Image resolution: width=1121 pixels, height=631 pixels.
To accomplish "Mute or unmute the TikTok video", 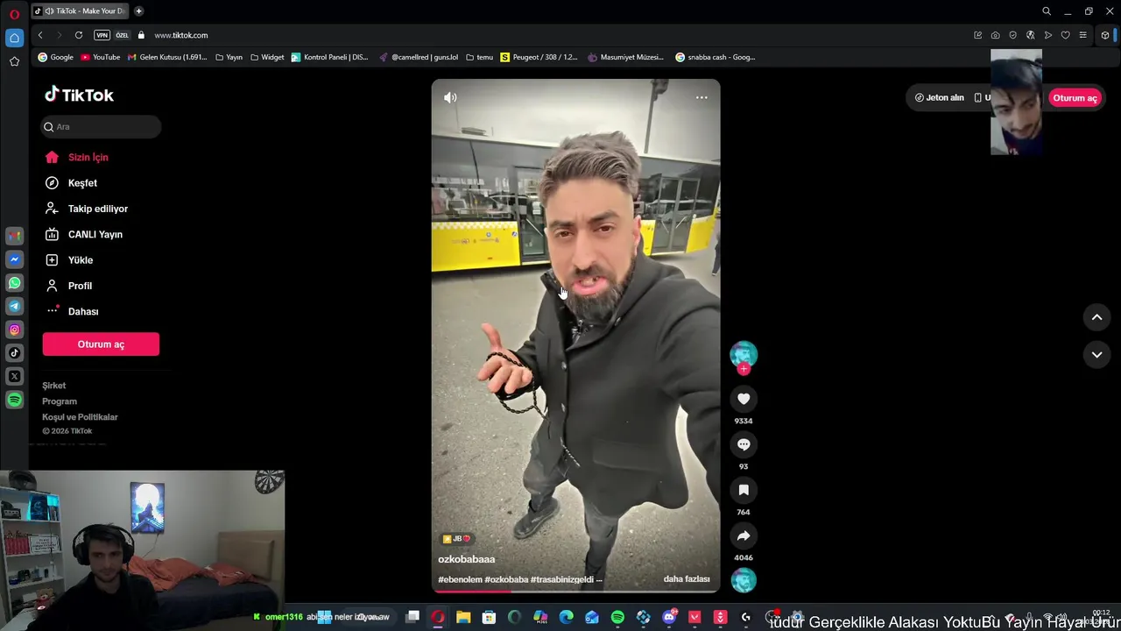I will (450, 97).
